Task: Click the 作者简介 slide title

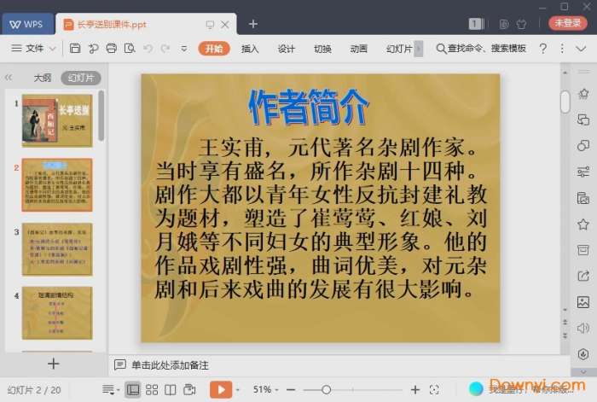Action: 309,107
